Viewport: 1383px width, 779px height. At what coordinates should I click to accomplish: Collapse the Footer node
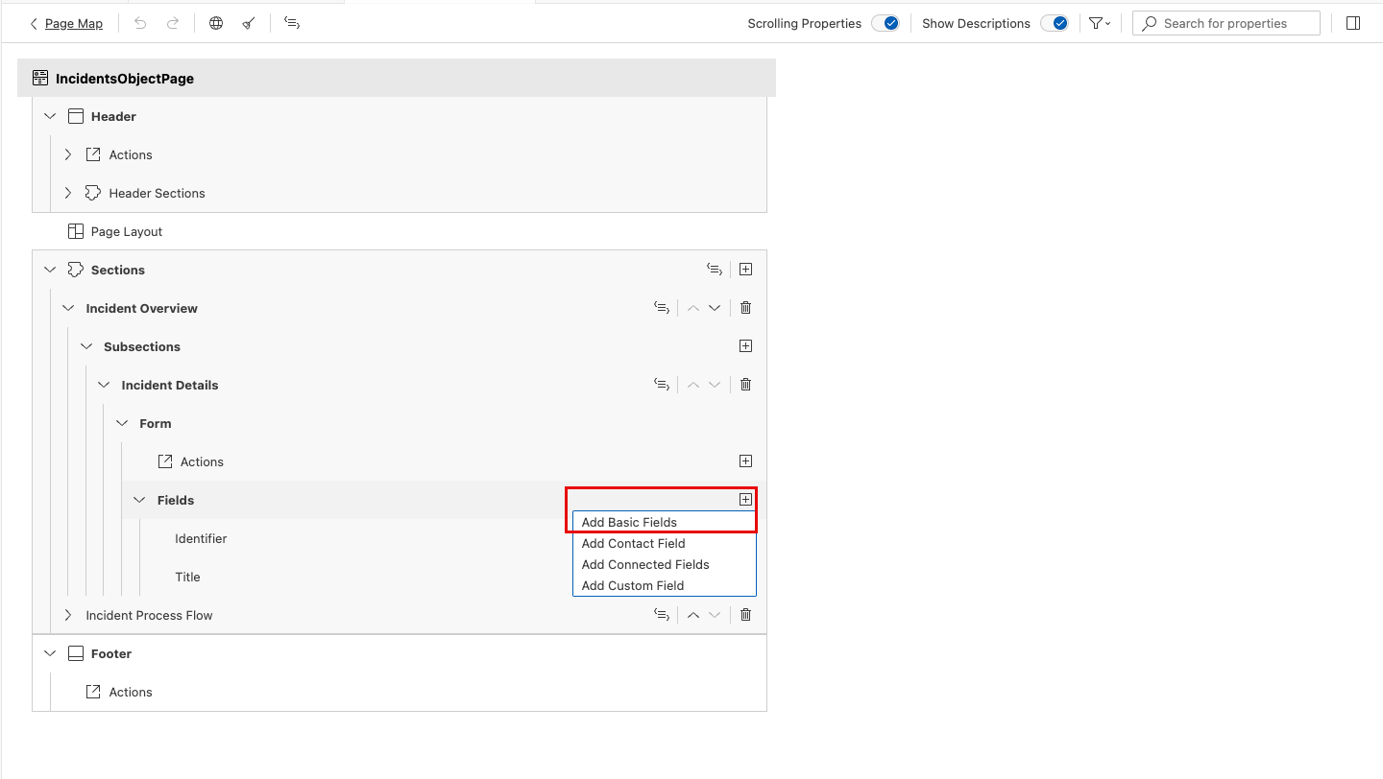[50, 653]
